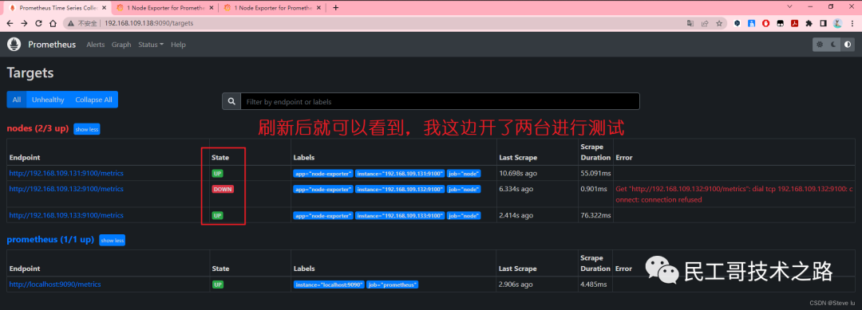Screen dimensions: 862x310
Task: Switch to the dark theme moon icon
Action: point(834,45)
